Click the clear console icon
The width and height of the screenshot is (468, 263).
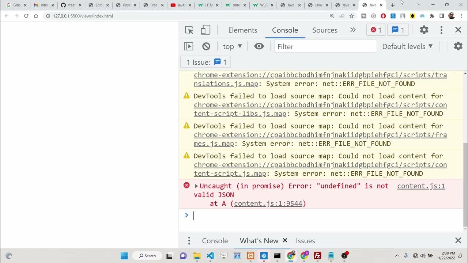pos(206,46)
